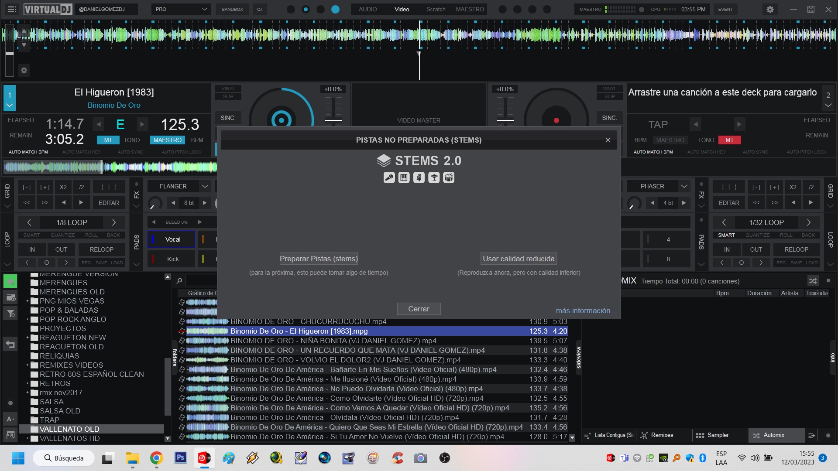This screenshot has height=471, width=838.
Task: Increase browser font size with A+ icon
Action: coord(10,419)
